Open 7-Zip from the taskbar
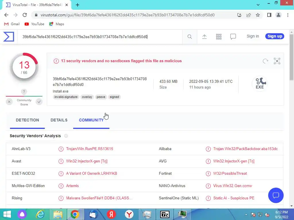 click(x=165, y=214)
